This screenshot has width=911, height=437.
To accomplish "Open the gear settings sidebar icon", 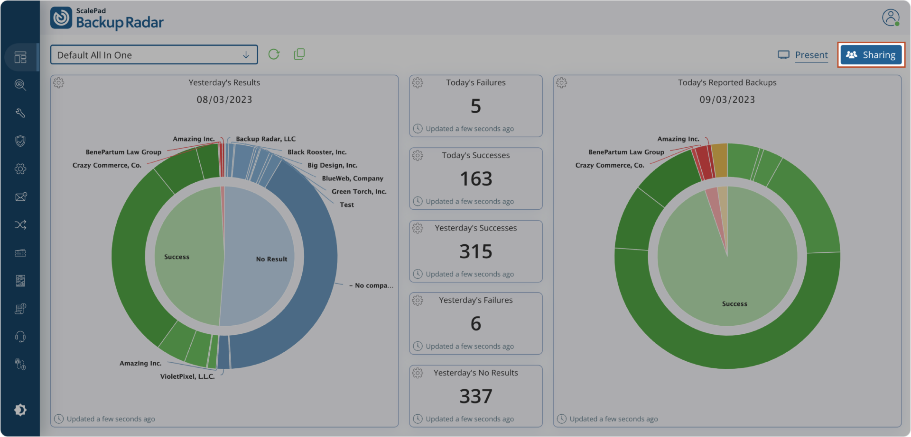I will pyautogui.click(x=20, y=169).
